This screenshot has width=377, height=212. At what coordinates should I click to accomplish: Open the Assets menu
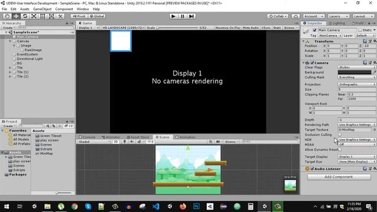point(25,9)
